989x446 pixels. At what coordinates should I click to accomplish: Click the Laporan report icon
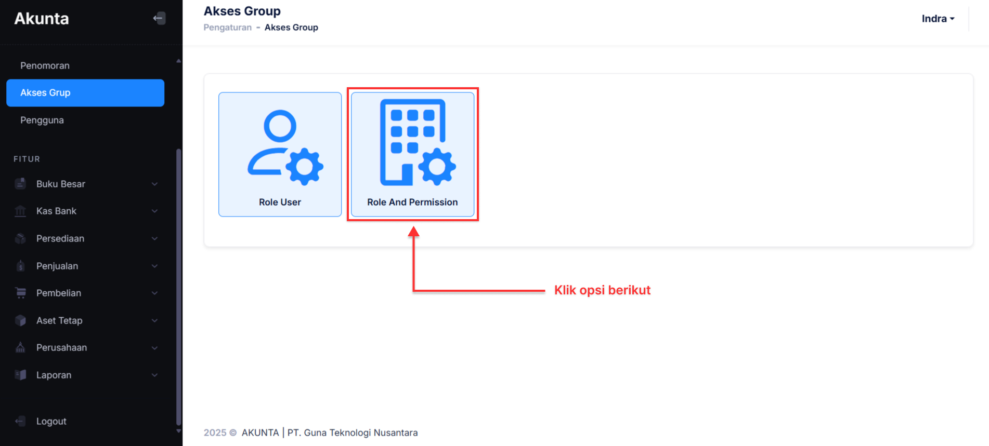[x=20, y=375]
